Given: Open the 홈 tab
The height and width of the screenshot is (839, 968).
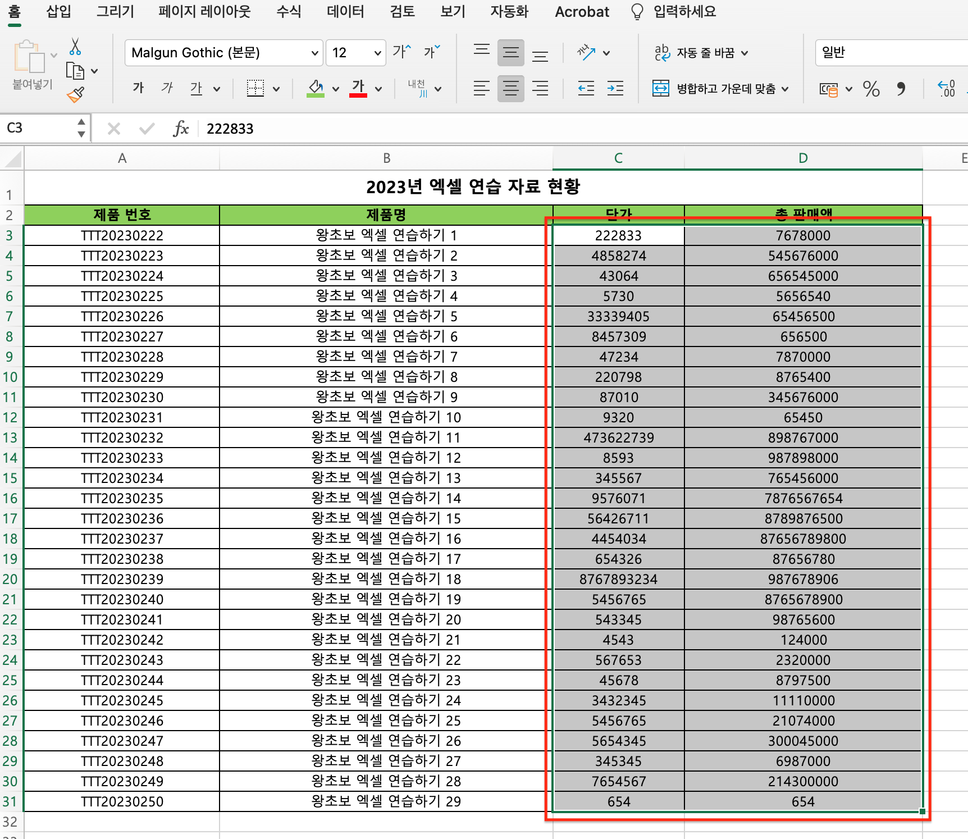Looking at the screenshot, I should click(15, 12).
